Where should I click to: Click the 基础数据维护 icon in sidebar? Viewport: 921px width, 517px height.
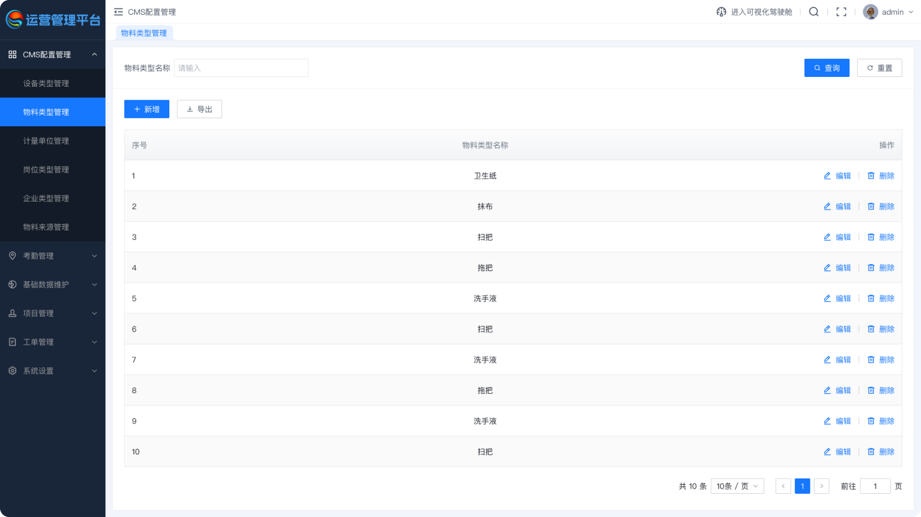[x=12, y=285]
